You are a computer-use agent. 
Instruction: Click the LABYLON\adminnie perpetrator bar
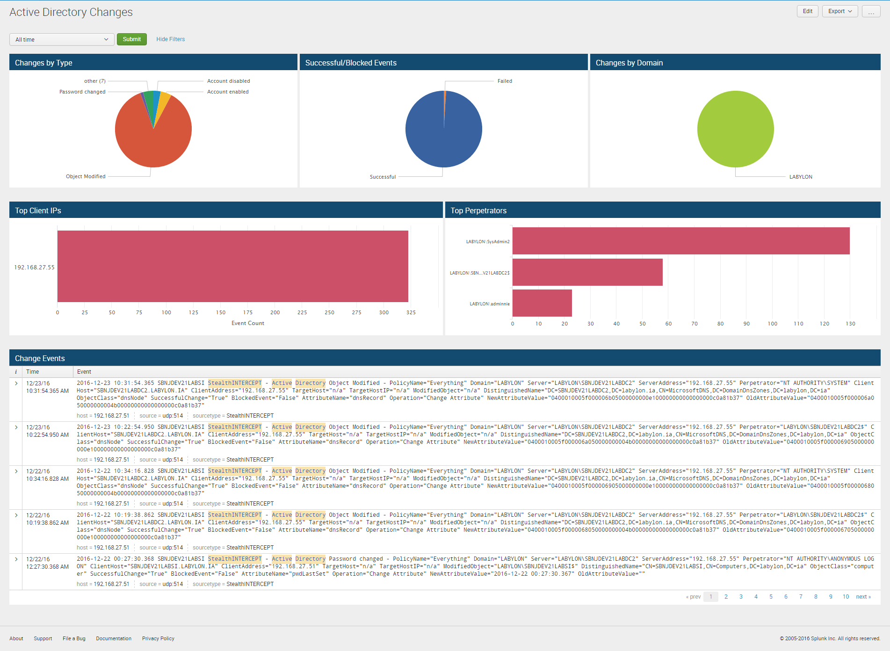542,303
